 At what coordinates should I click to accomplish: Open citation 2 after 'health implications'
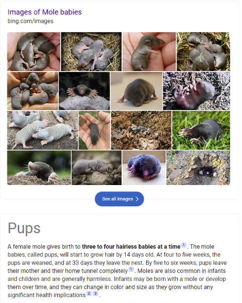click(x=89, y=293)
